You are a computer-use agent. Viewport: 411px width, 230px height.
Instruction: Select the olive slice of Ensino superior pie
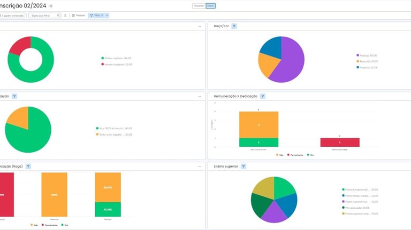[265, 187]
